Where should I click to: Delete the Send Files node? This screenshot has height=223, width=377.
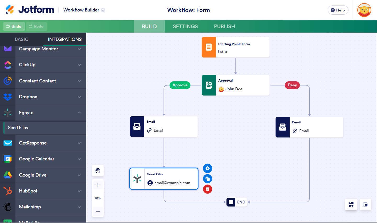(x=207, y=189)
